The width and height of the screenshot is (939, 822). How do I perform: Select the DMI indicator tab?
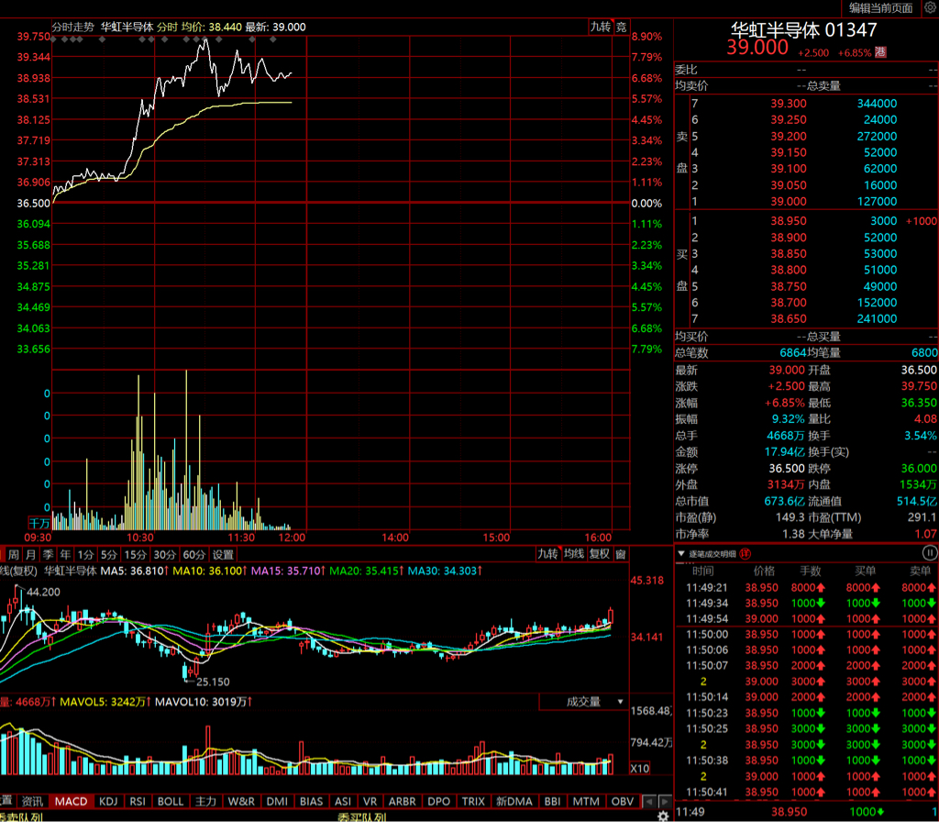(x=277, y=801)
